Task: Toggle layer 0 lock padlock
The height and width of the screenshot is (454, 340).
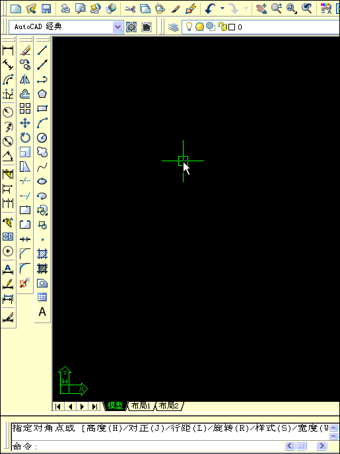Action: click(222, 27)
